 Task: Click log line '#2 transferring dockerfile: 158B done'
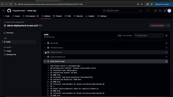pyautogui.click(x=66, y=79)
